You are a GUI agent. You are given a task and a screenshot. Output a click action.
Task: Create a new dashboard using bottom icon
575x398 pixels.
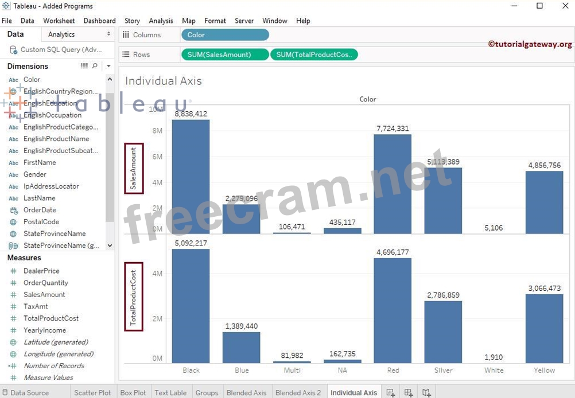[x=409, y=393]
